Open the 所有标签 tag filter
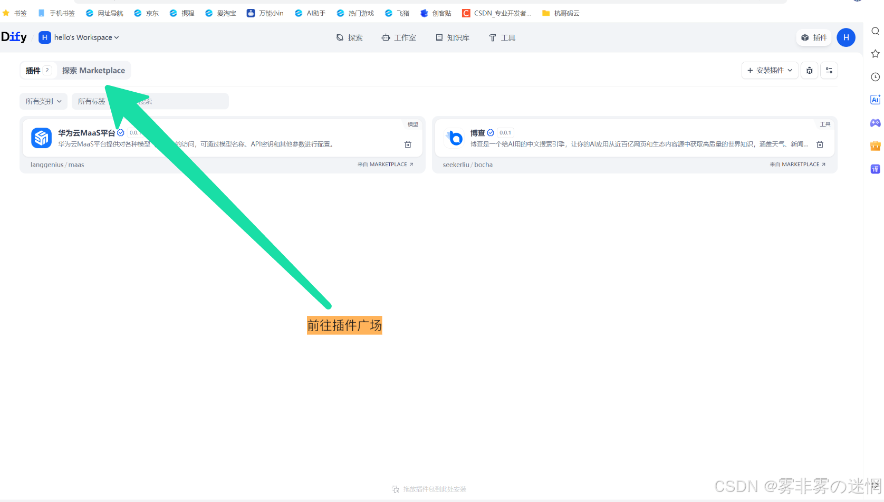The width and height of the screenshot is (884, 502). [x=91, y=101]
